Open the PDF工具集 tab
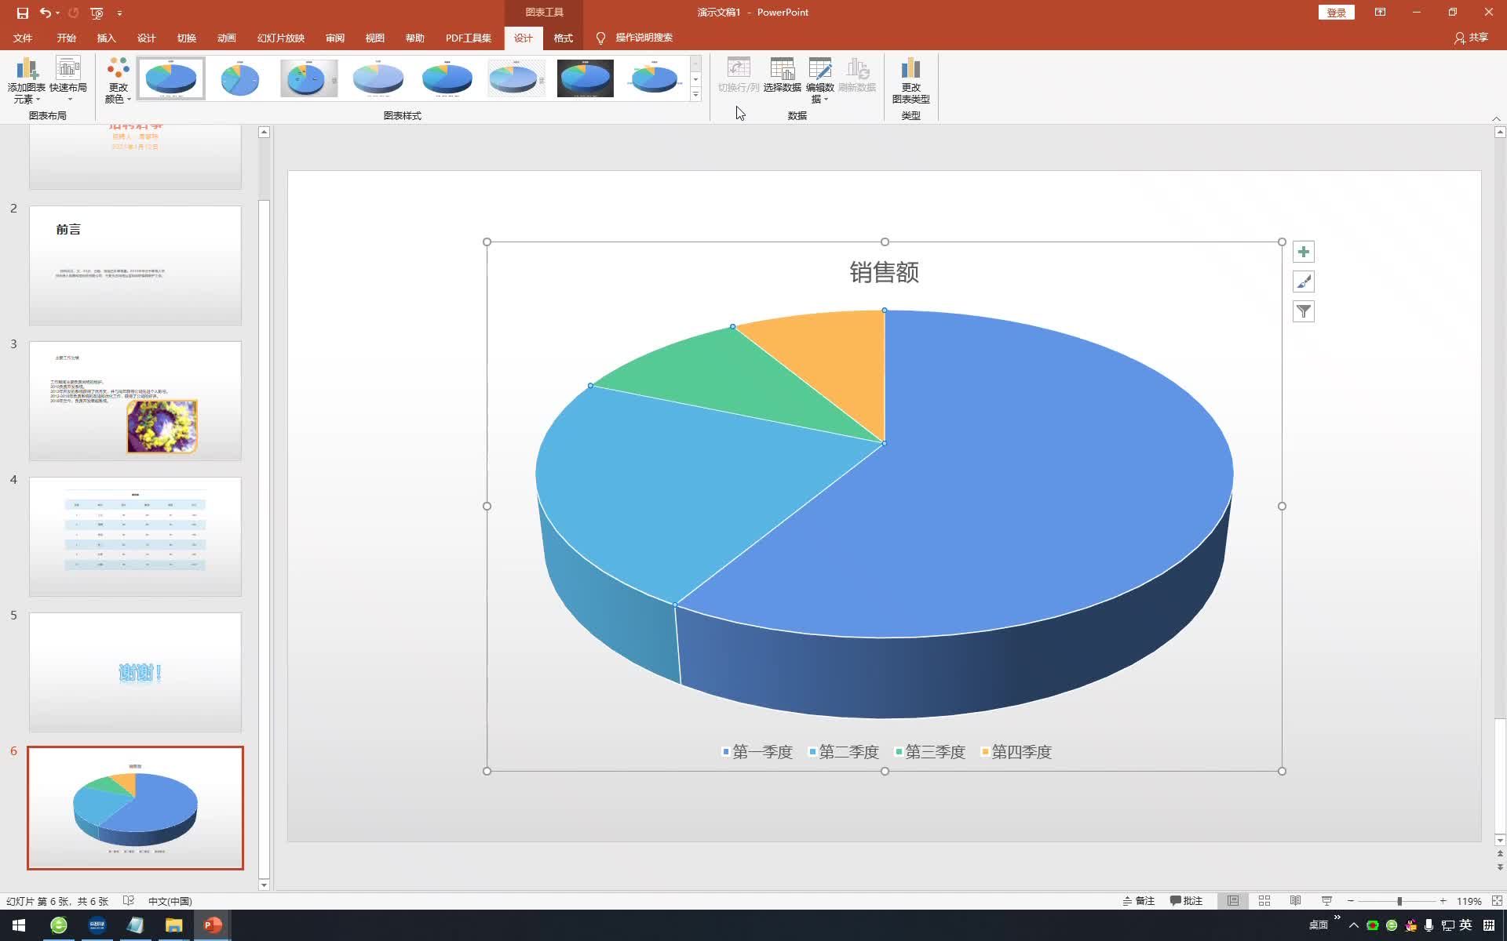Screen dimensions: 1507x941 coord(469,38)
